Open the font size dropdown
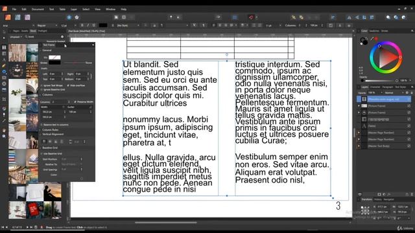Image resolution: width=415 pixels, height=233 pixels. click(x=68, y=26)
